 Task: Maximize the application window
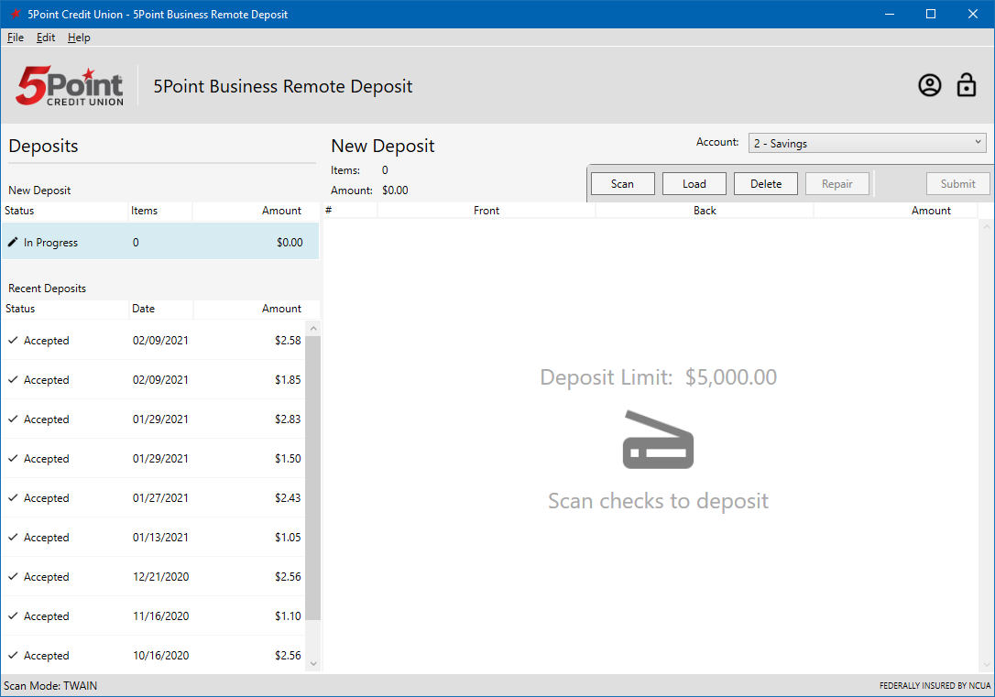pos(930,14)
